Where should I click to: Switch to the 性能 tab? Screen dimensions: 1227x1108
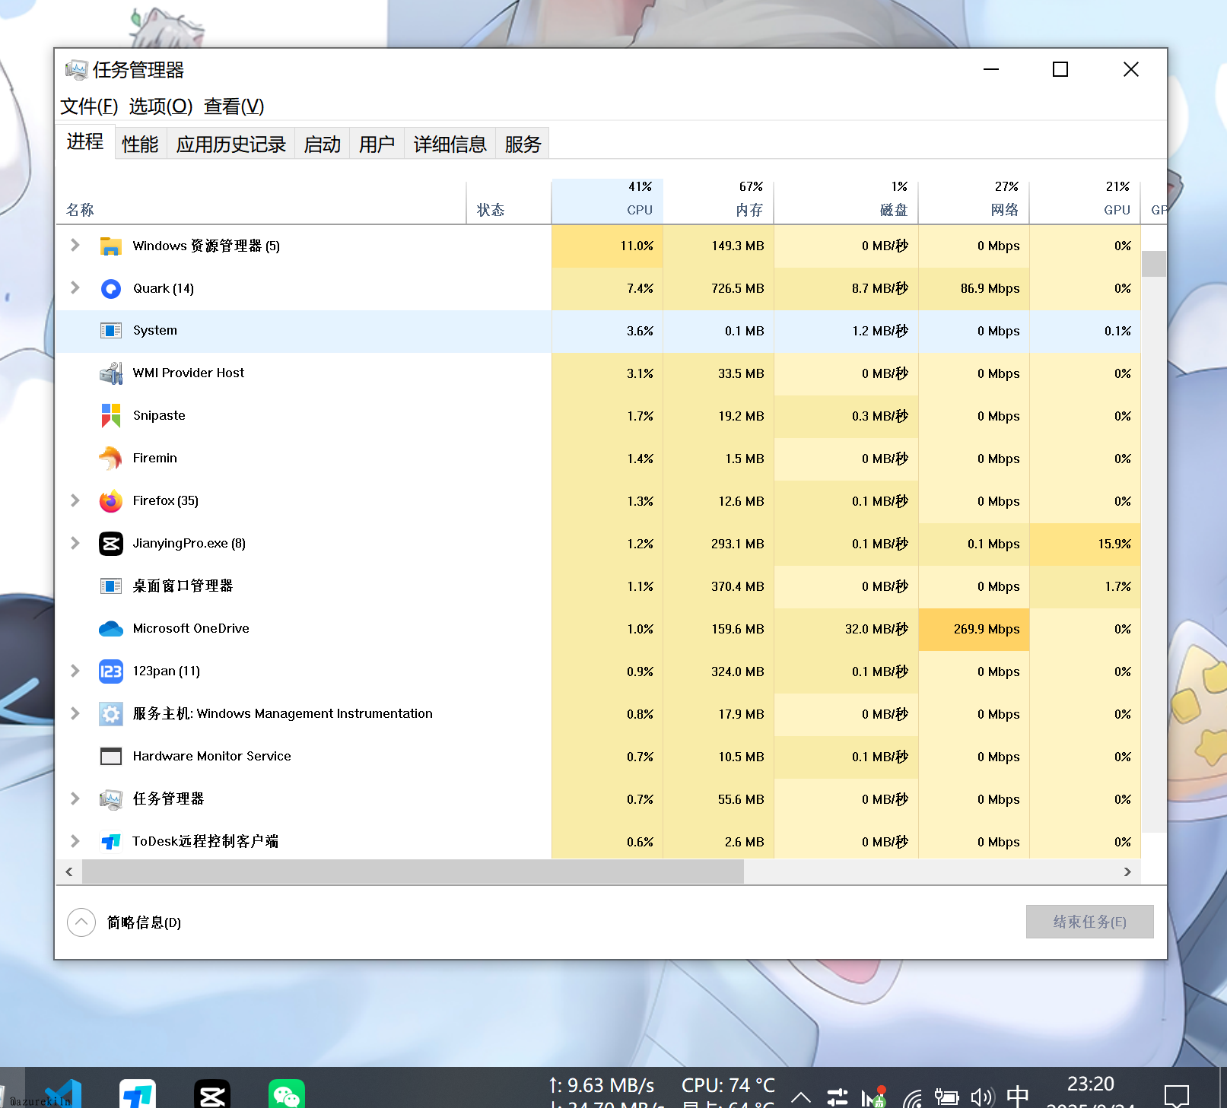(140, 144)
